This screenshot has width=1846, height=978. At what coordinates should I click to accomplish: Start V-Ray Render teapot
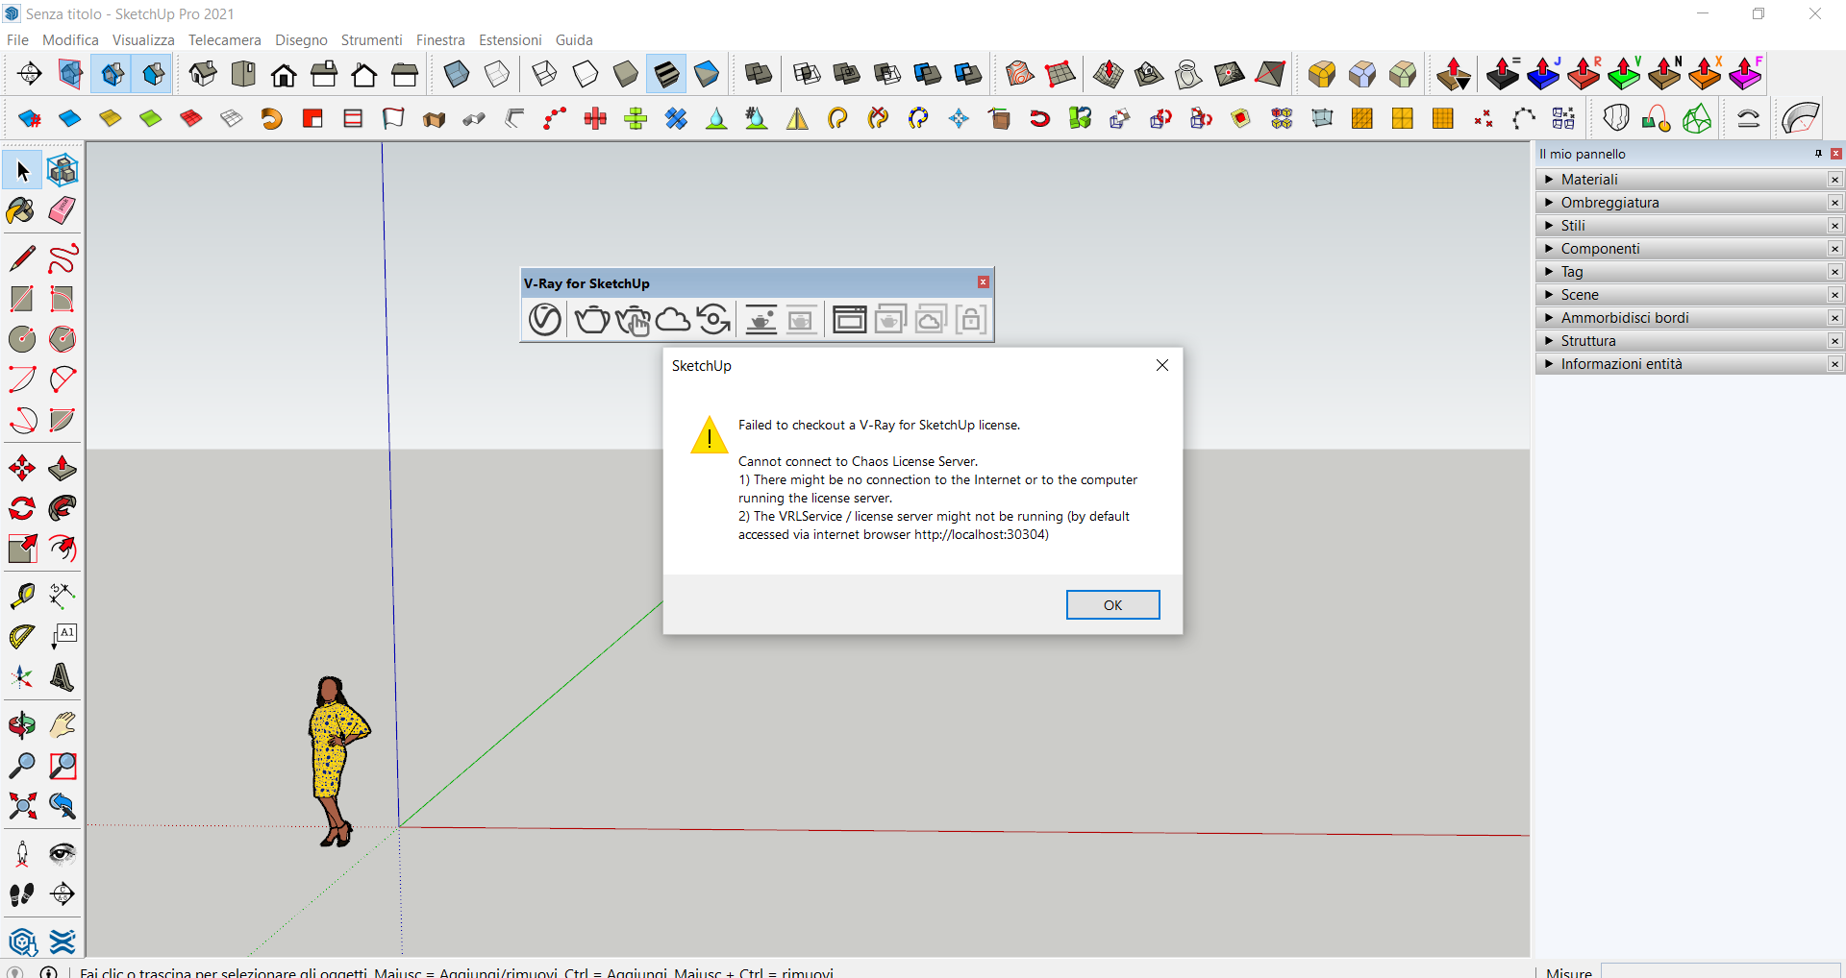(x=591, y=319)
